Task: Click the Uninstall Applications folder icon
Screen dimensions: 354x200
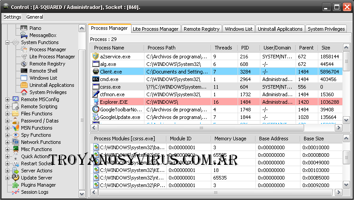Action: [24, 85]
